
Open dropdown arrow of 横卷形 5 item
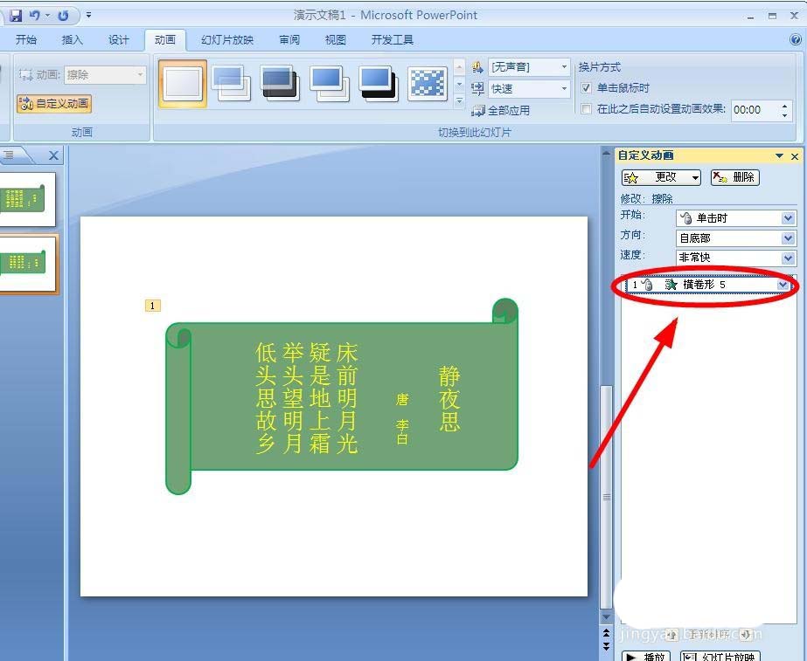coord(783,285)
